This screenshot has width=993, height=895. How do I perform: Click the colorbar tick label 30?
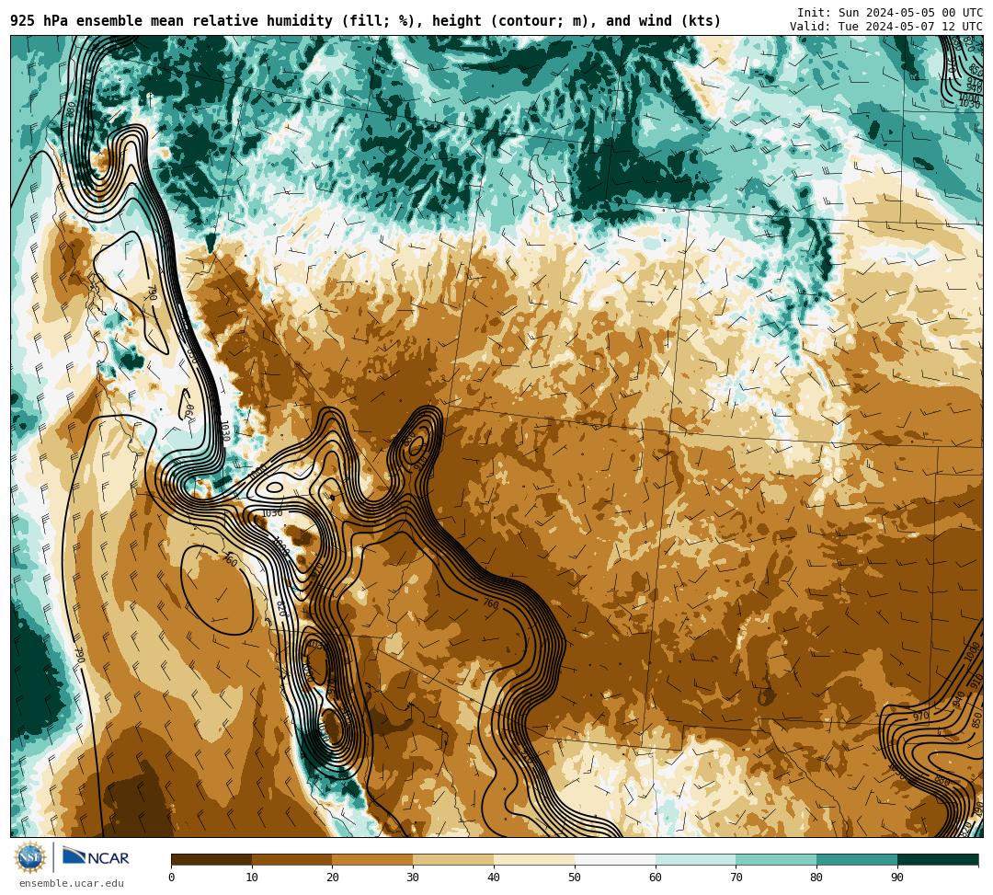coord(413,878)
